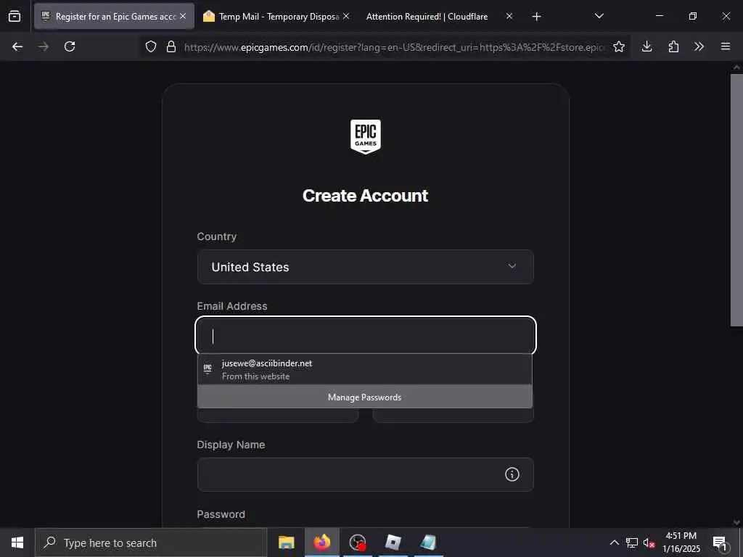
Task: Select jusewe@asciibinder.net autofill suggestion
Action: tap(364, 369)
